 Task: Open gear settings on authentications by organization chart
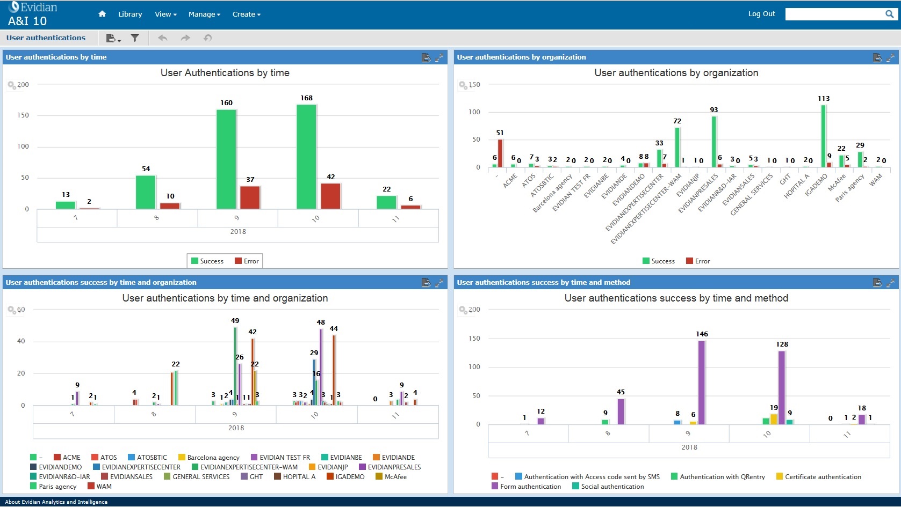pos(463,85)
